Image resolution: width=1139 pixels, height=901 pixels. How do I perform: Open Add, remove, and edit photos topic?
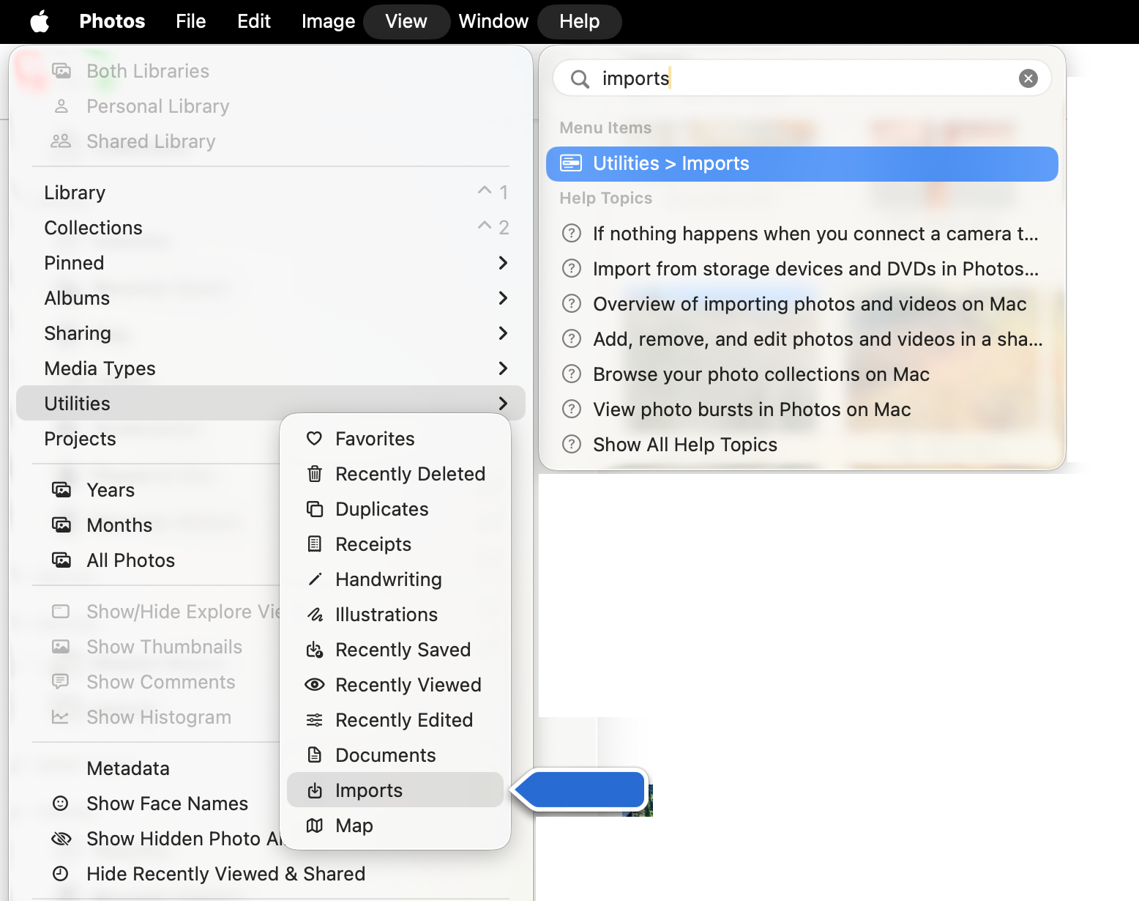tap(802, 339)
